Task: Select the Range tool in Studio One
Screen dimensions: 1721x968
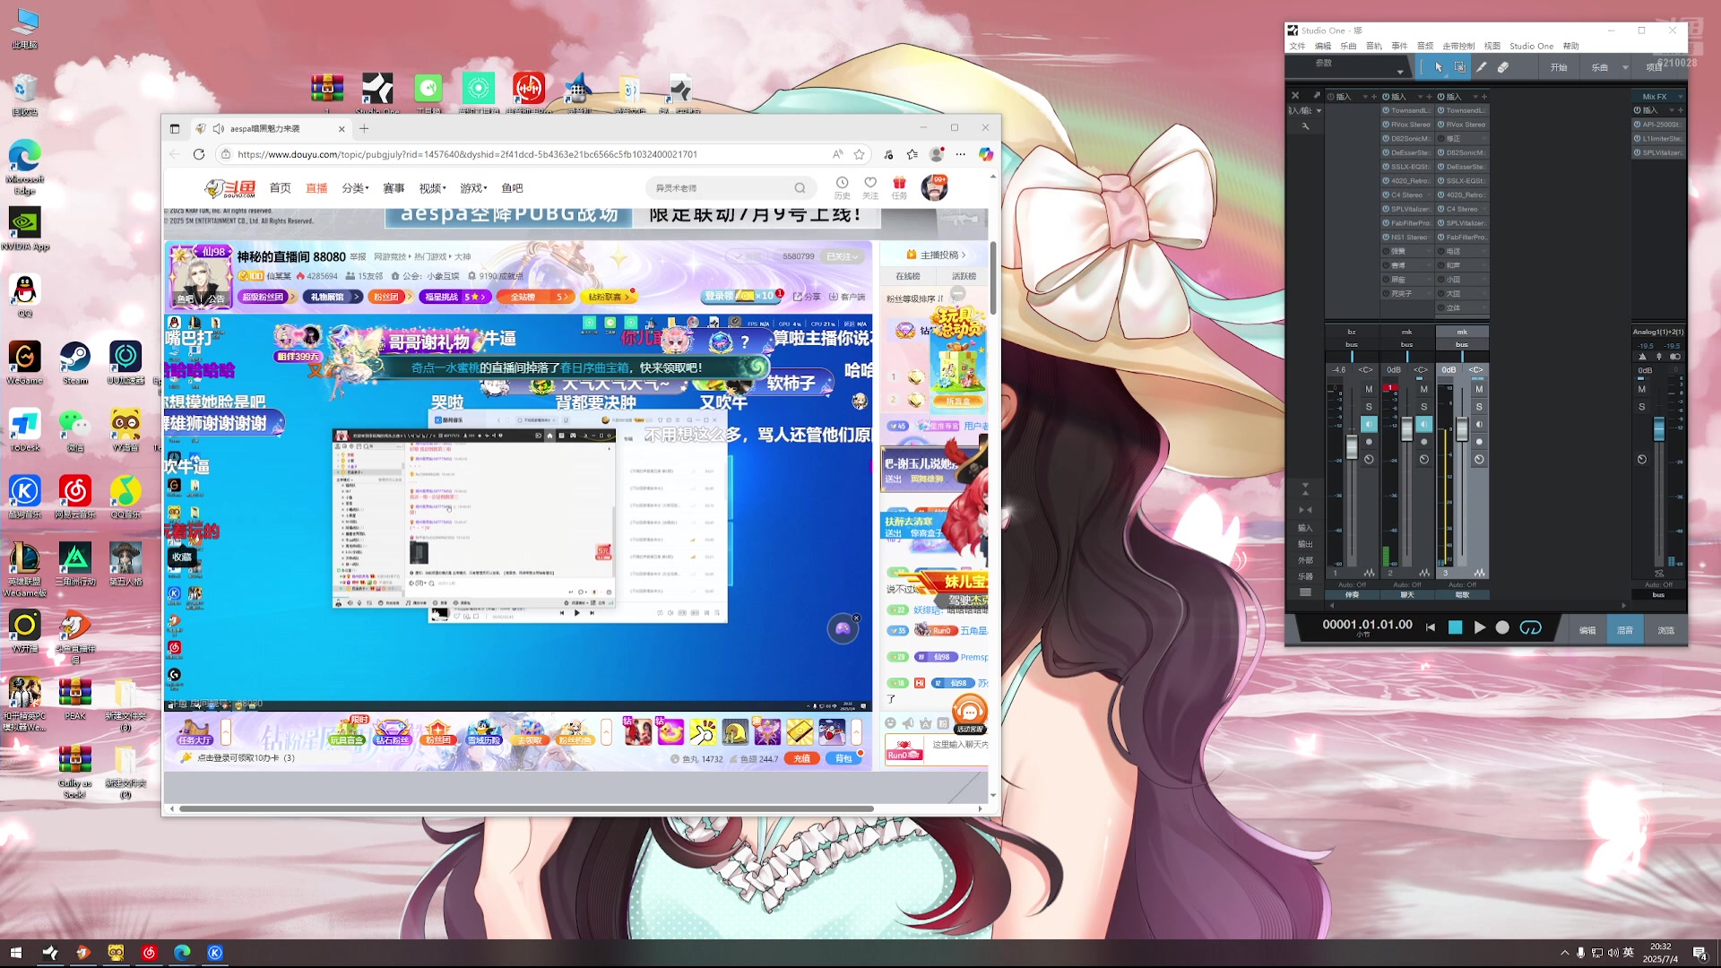Action: click(1459, 67)
